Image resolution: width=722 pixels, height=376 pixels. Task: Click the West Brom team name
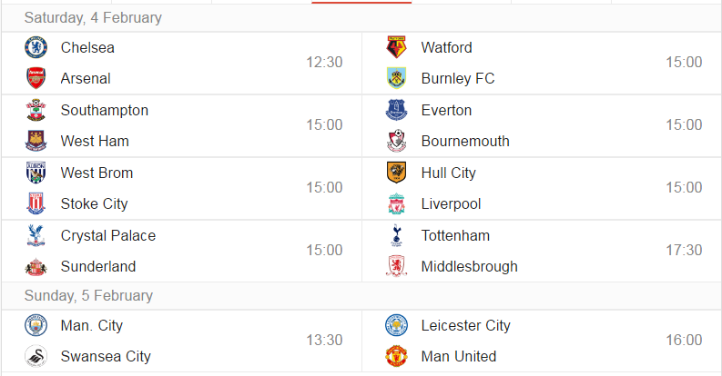click(x=97, y=173)
